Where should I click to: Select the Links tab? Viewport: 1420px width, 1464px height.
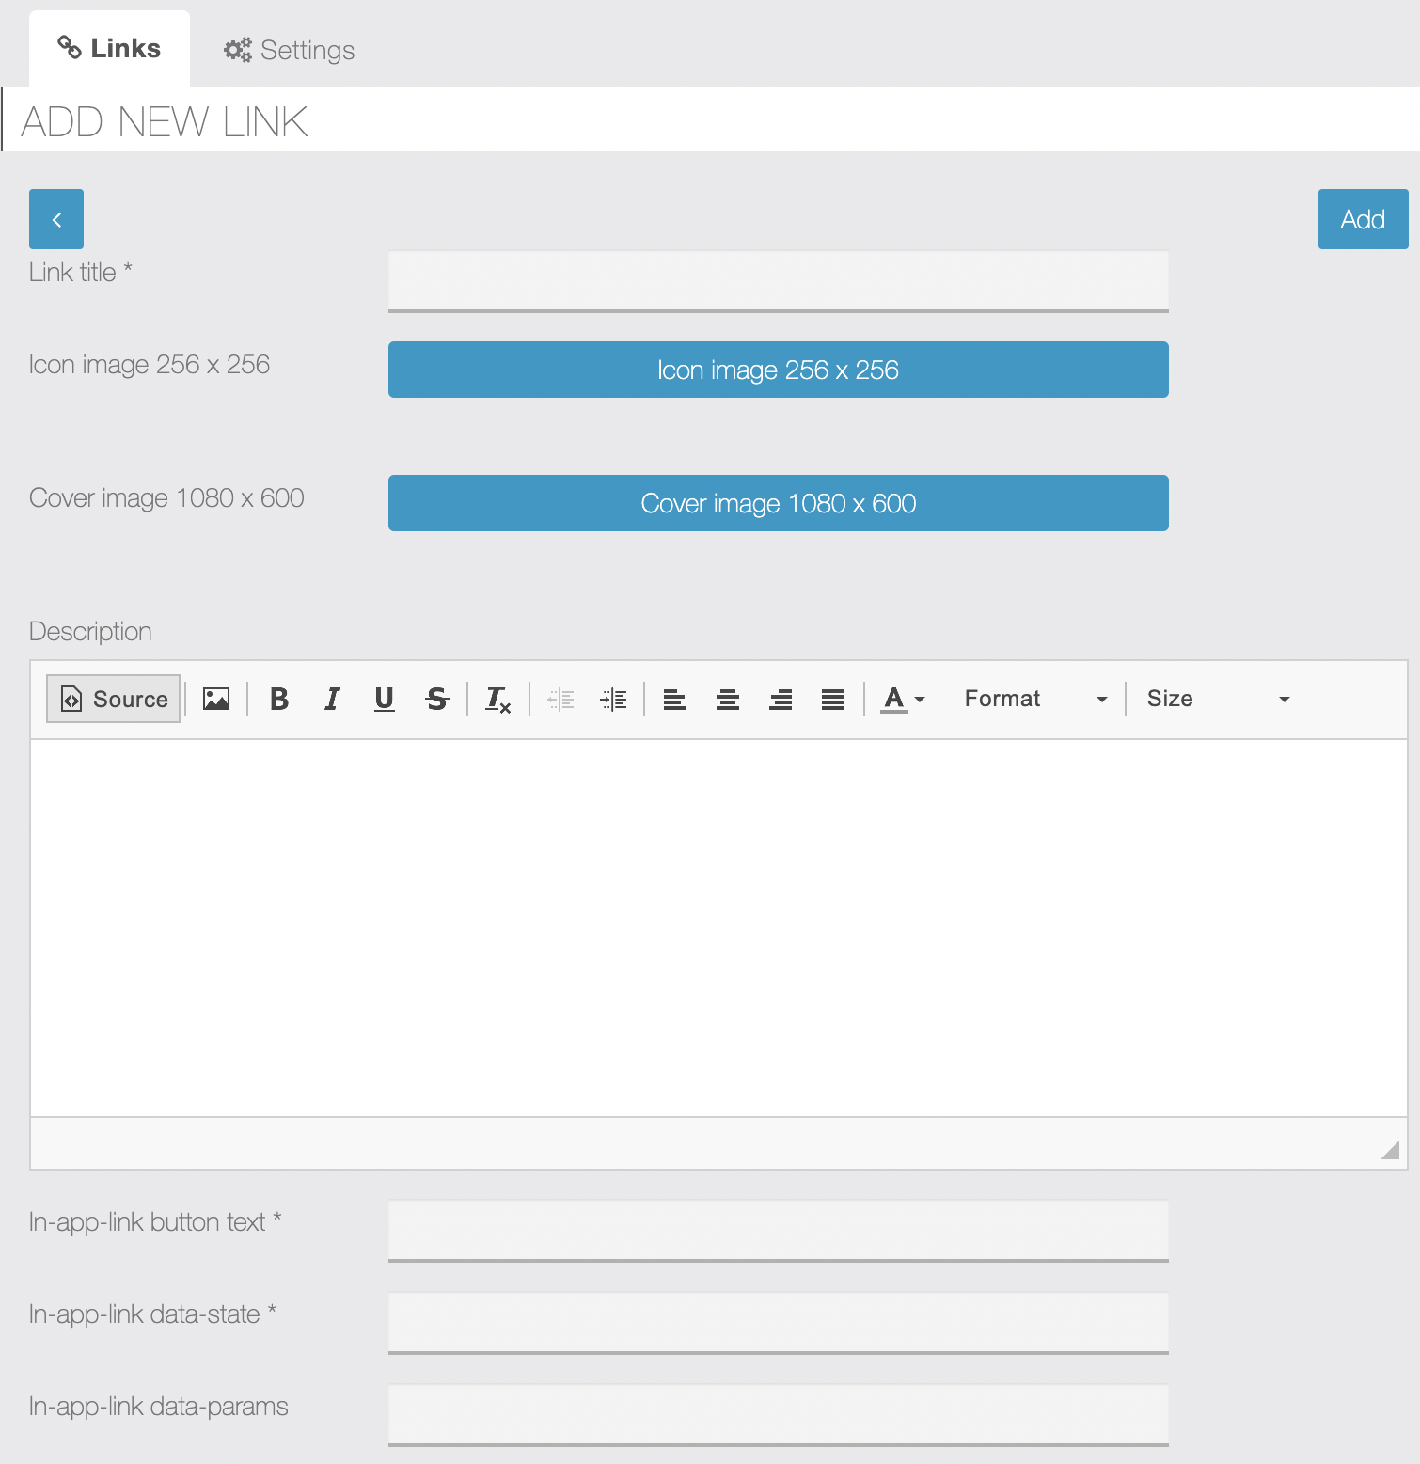point(109,49)
